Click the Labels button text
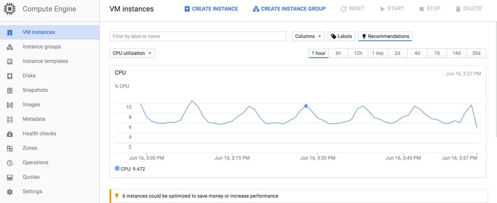 (345, 36)
